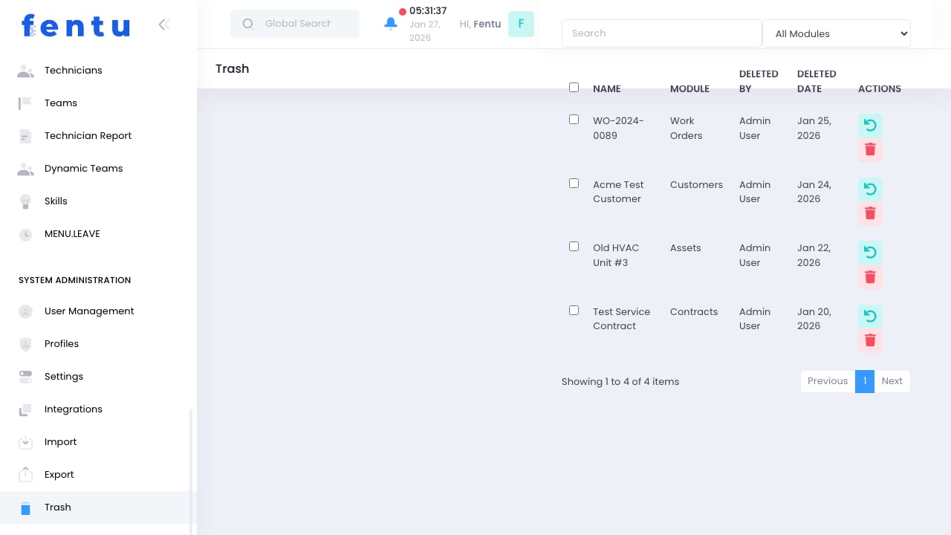Click the User Management icon

25,311
